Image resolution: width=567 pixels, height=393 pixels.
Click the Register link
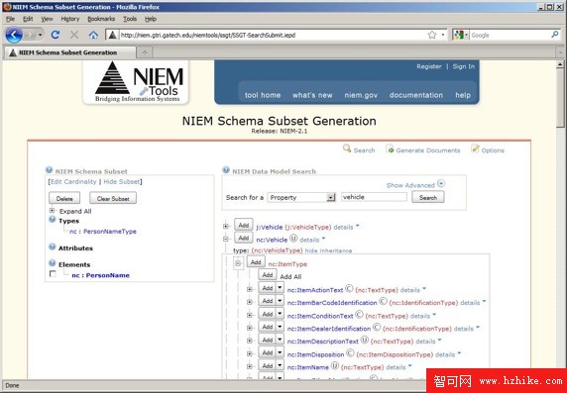(429, 66)
